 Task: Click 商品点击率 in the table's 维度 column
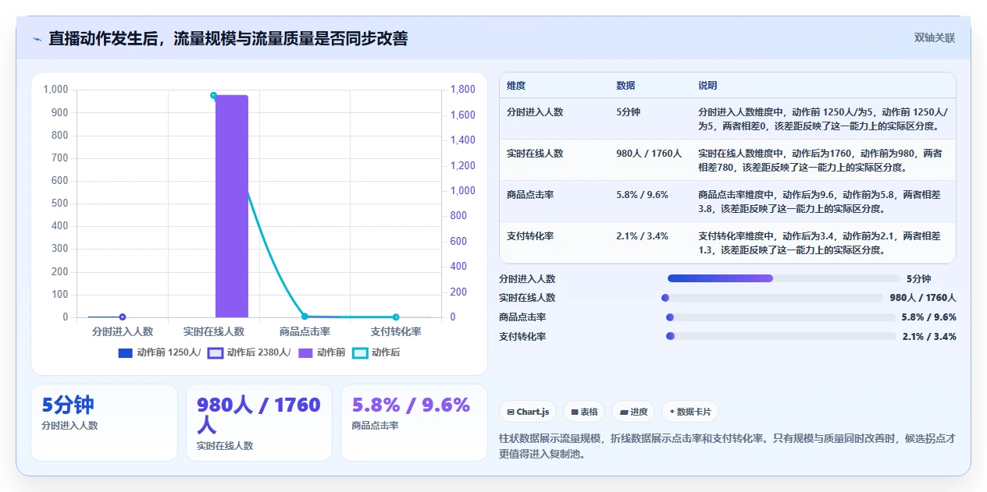(530, 195)
